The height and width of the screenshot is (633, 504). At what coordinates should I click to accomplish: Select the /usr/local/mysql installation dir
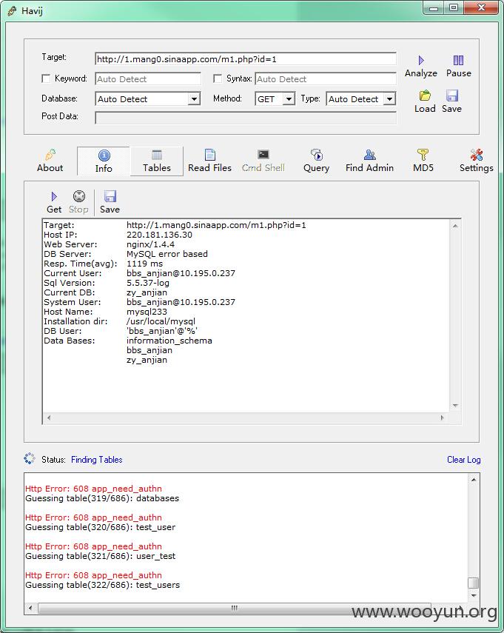pos(161,321)
